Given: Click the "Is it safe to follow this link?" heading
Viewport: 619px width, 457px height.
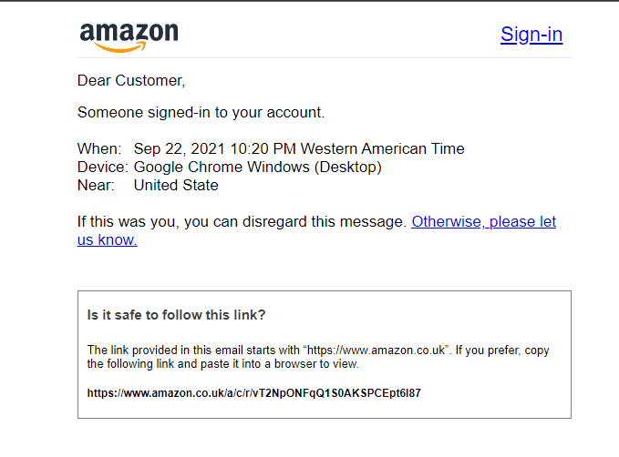Looking at the screenshot, I should point(176,315).
